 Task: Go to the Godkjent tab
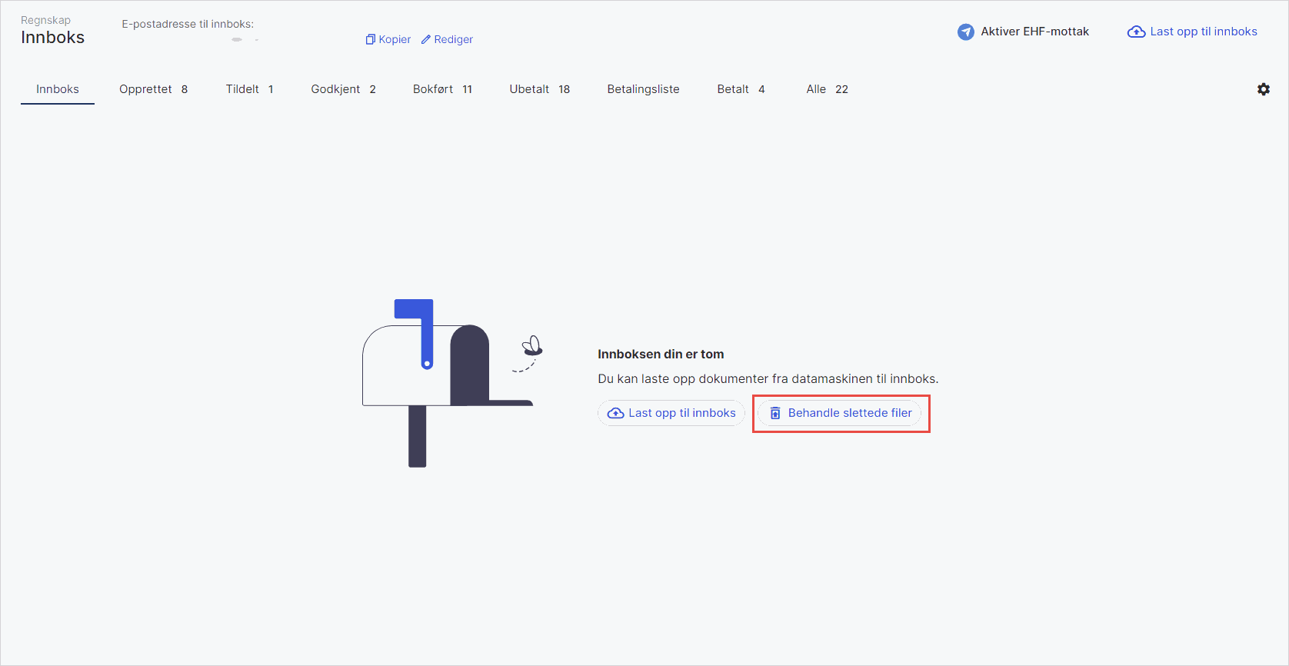343,89
